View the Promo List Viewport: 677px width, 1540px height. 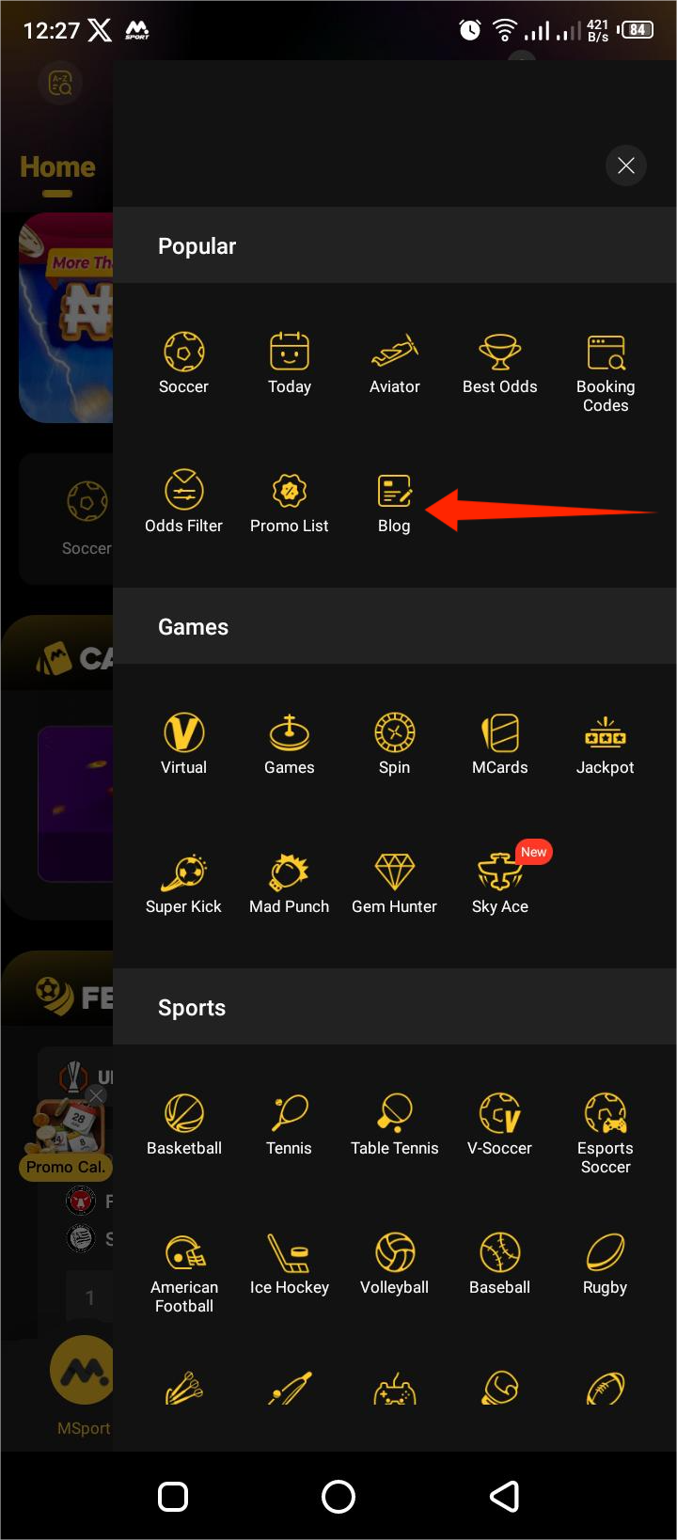click(289, 492)
